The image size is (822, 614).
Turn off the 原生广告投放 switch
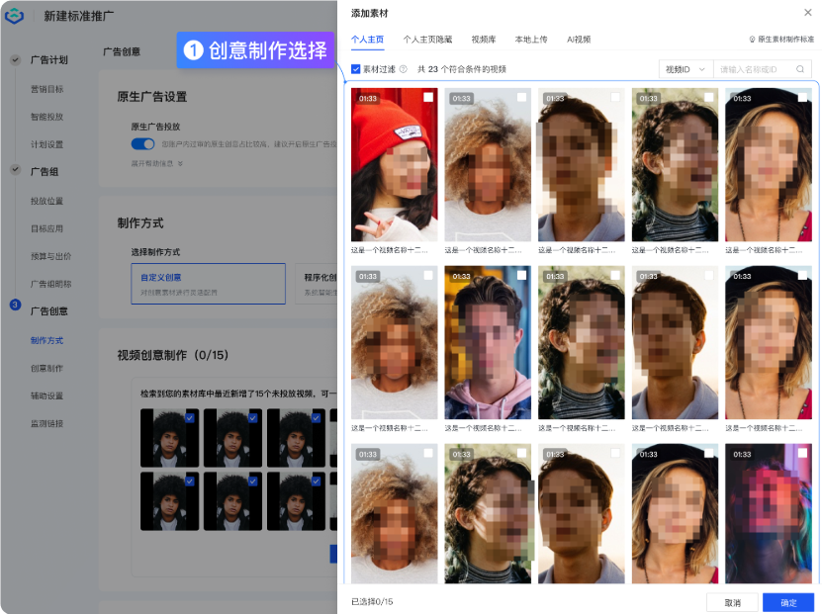(142, 144)
